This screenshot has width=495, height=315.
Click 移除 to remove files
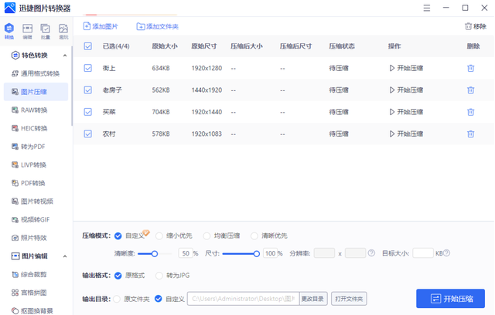476,26
